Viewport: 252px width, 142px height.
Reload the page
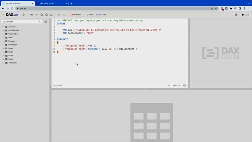(x=12, y=9)
